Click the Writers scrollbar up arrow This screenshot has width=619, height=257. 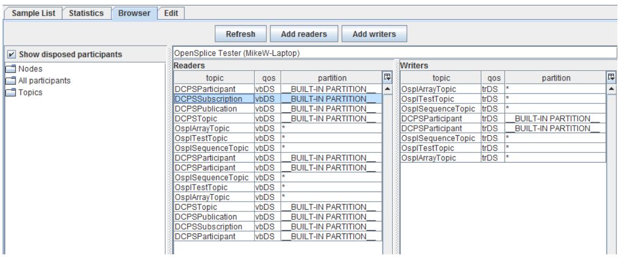(x=612, y=89)
